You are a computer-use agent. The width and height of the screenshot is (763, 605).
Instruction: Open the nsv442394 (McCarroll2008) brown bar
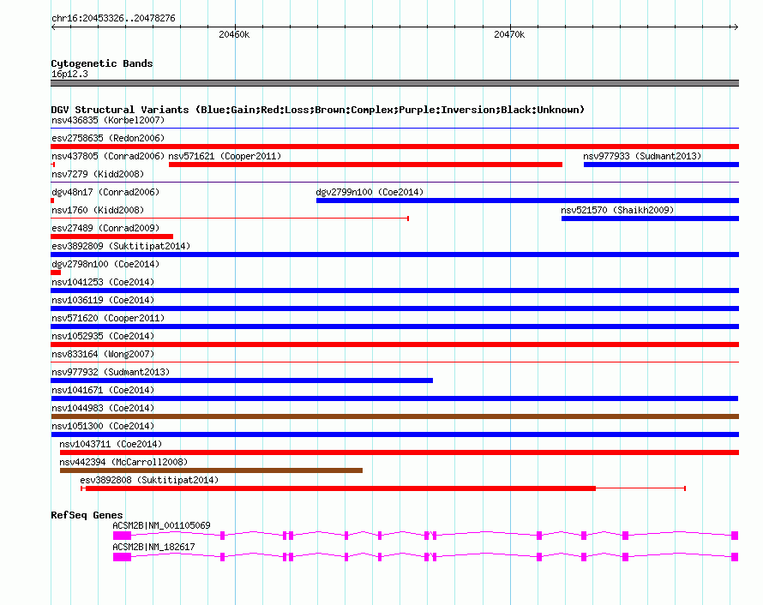(x=211, y=470)
